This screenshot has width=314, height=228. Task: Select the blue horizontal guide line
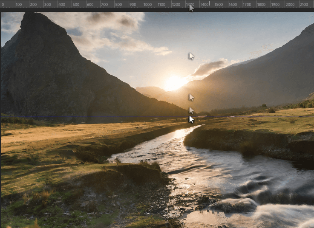[x=157, y=116]
